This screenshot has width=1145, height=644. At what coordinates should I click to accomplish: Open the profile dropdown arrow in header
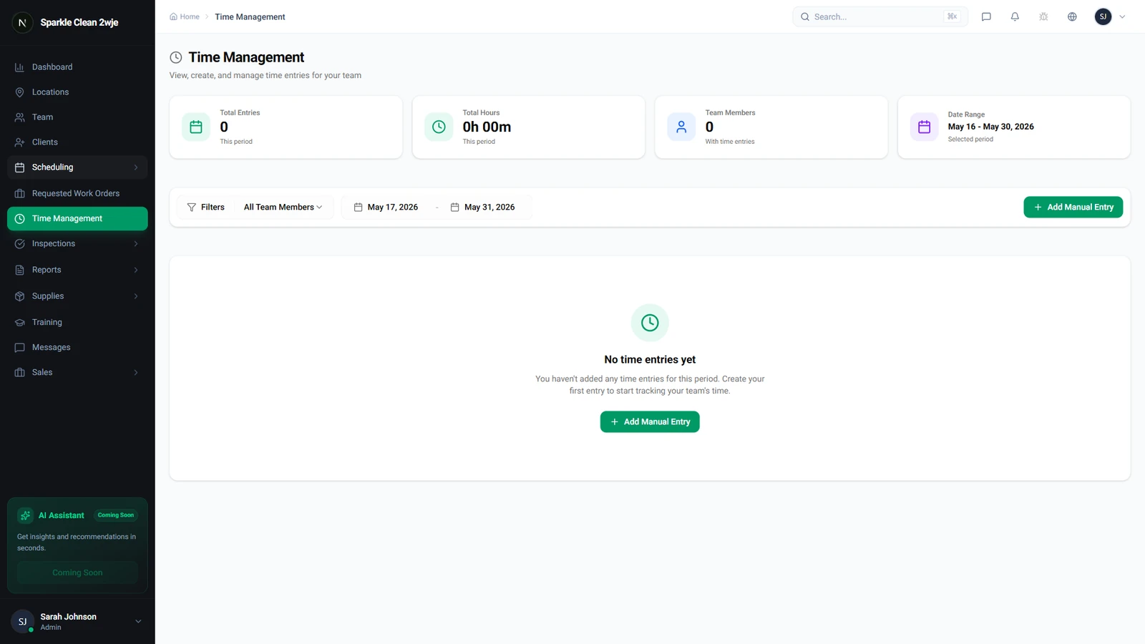pos(1122,16)
